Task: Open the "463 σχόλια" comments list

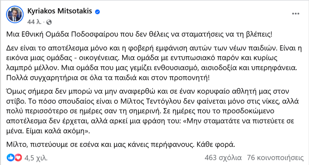Action: pos(223,158)
